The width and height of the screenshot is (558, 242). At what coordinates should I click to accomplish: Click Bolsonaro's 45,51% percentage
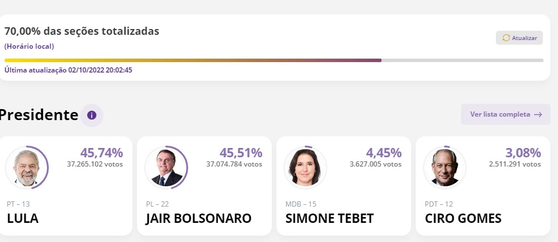[241, 153]
